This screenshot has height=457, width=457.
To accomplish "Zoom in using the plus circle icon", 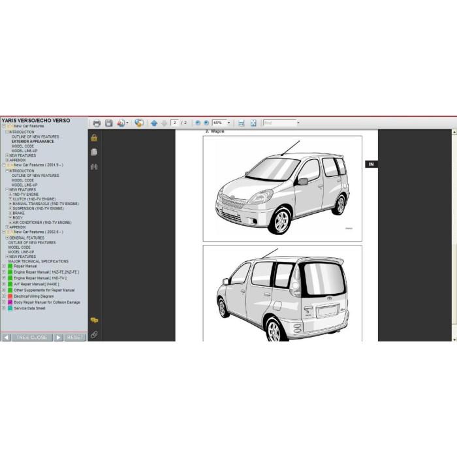I will point(206,123).
